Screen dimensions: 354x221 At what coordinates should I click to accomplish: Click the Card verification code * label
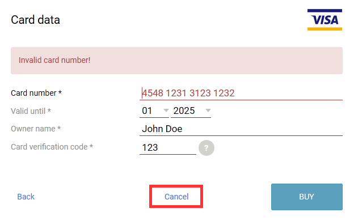(52, 147)
